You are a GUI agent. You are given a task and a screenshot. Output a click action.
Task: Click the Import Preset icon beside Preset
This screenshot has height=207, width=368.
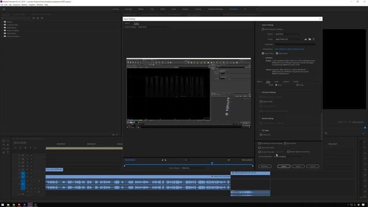click(x=310, y=39)
